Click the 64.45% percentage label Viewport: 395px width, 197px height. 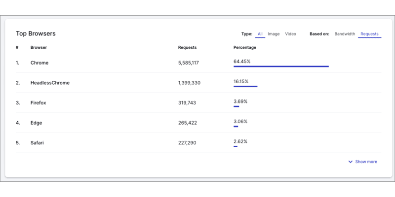(x=242, y=61)
